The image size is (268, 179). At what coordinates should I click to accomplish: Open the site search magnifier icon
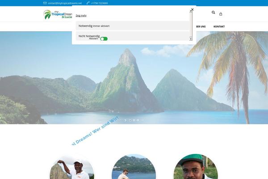pos(214,13)
